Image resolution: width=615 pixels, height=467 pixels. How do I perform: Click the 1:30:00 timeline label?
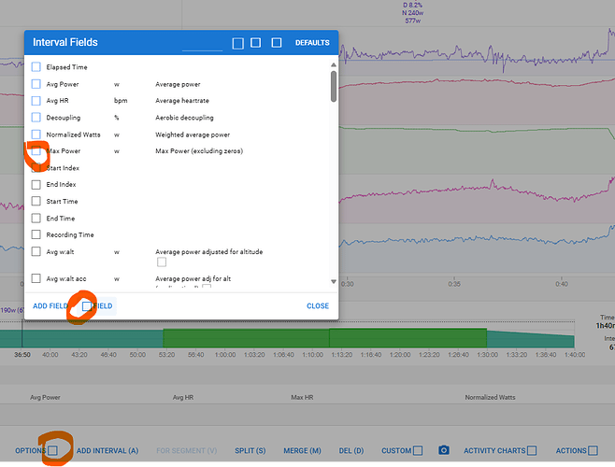pyautogui.click(x=488, y=355)
